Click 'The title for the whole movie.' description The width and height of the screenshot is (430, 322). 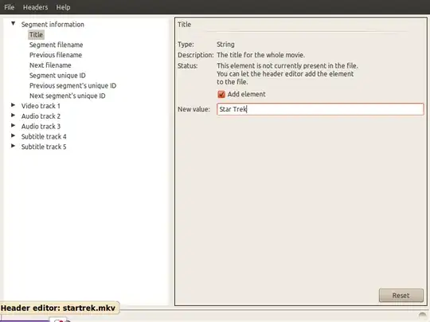click(x=261, y=55)
